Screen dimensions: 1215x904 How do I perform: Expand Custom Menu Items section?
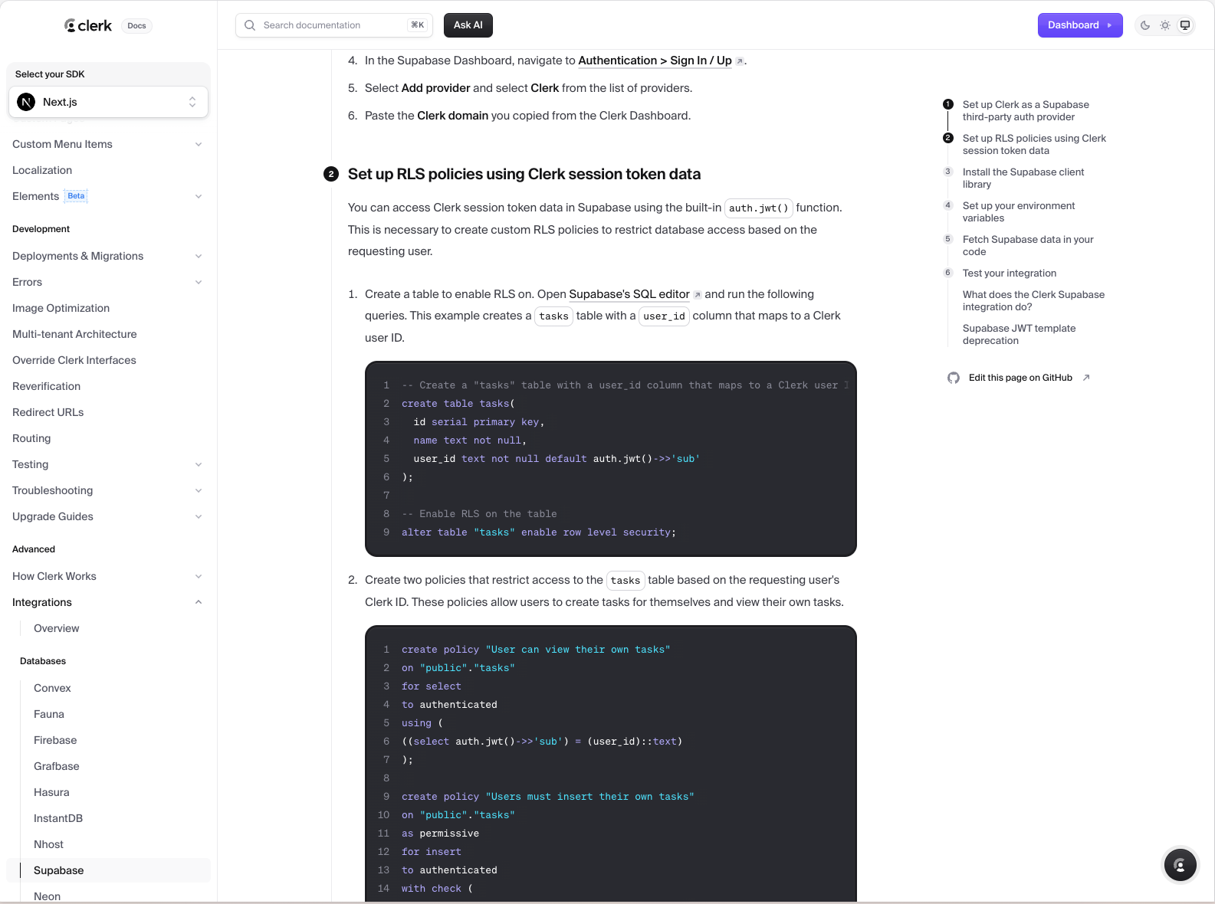(199, 144)
